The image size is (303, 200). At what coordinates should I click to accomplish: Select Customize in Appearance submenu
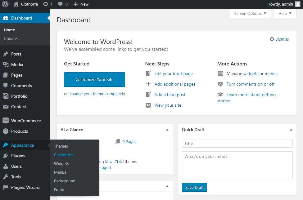coord(63,155)
